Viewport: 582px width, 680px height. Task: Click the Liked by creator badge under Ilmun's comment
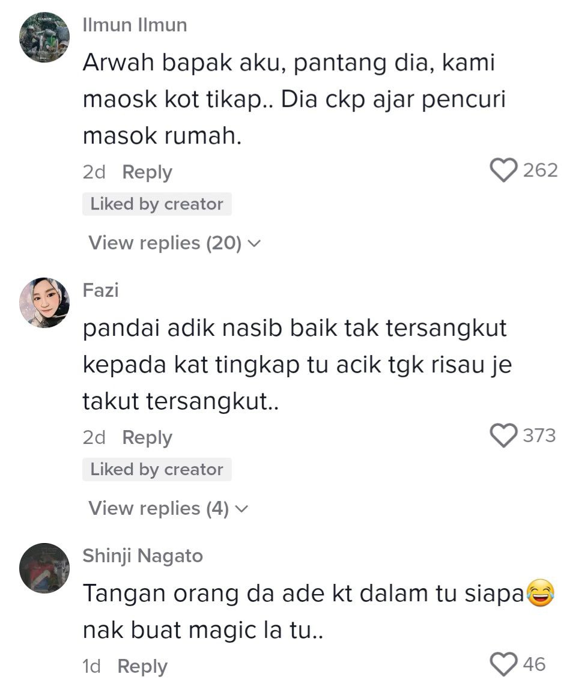[x=157, y=204]
